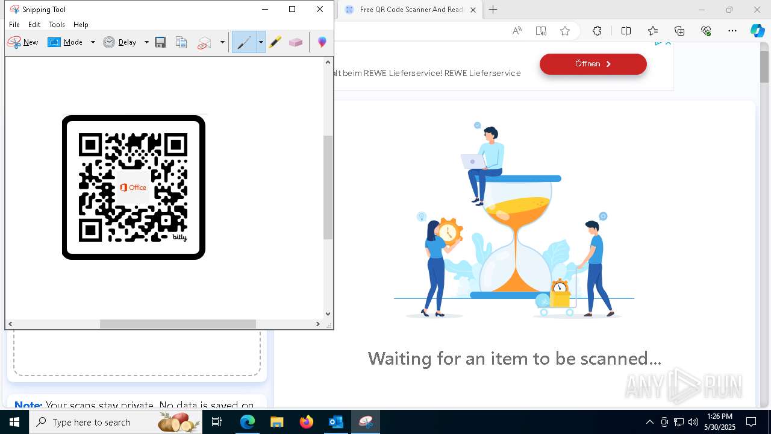Click the hourglass waiting illustration
The height and width of the screenshot is (434, 771).
[x=514, y=220]
